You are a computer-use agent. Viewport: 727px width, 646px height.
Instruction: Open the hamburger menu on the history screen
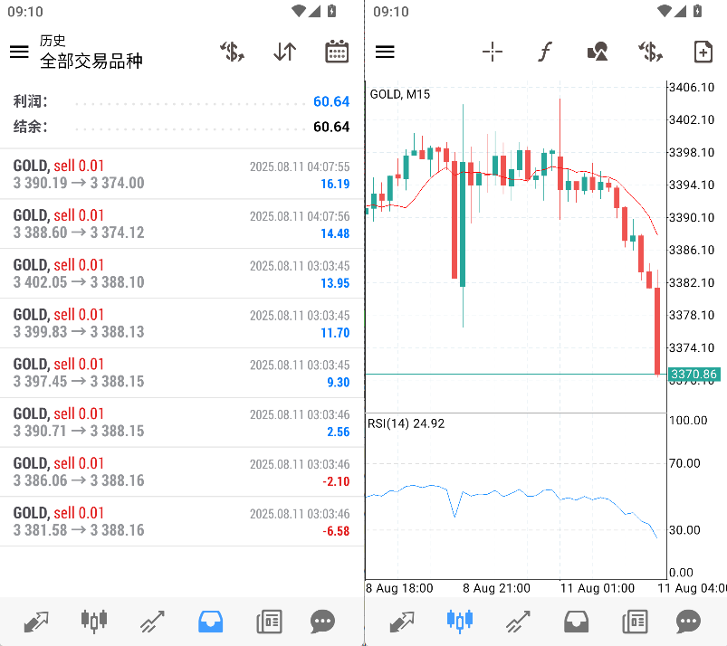(x=19, y=52)
